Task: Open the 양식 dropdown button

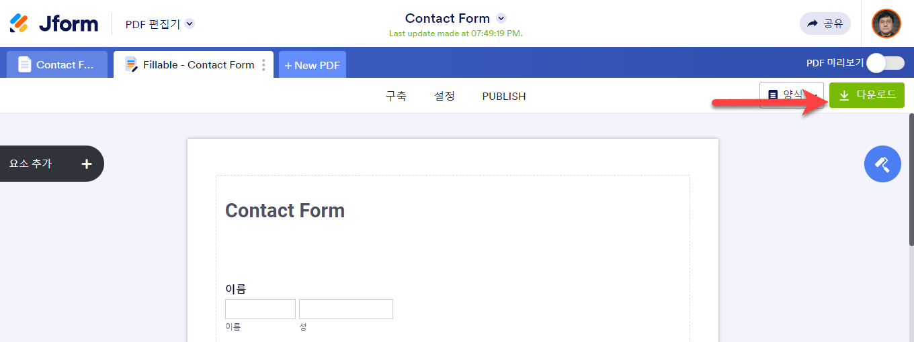Action: click(791, 95)
